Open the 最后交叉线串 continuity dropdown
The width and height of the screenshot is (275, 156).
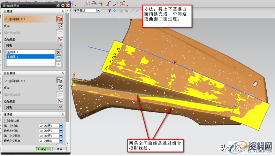(61, 141)
